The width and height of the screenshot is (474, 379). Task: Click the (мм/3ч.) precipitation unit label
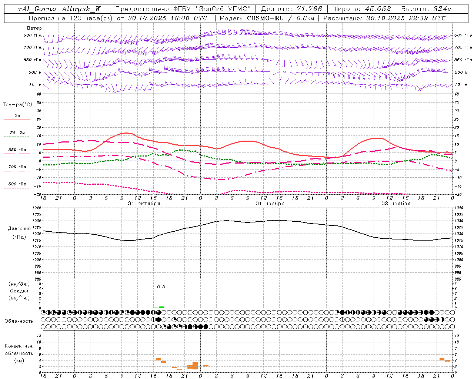[x=20, y=284]
